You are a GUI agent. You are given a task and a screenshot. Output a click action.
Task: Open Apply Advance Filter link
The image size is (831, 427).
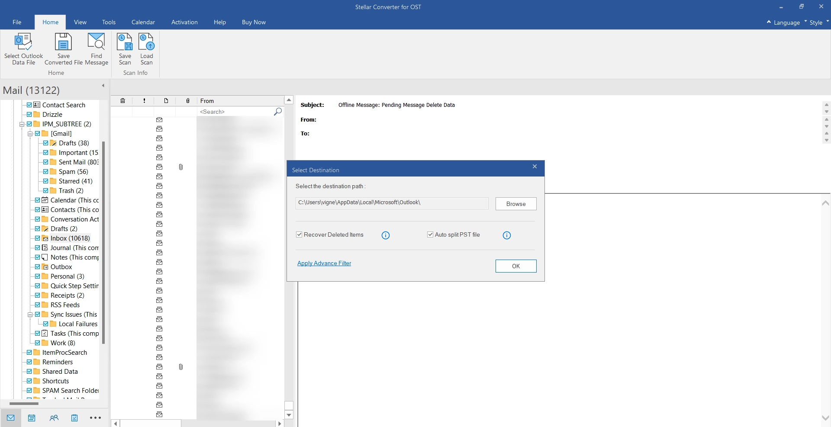click(324, 263)
